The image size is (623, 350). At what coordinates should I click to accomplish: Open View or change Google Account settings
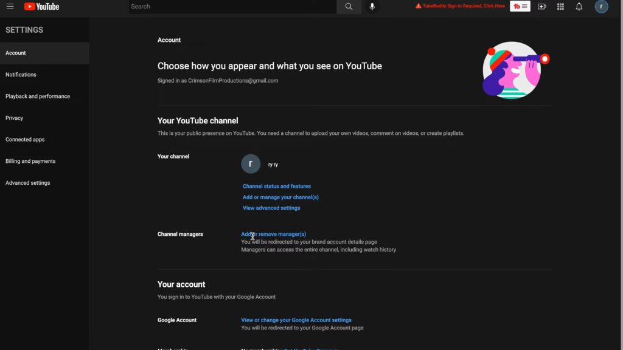[296, 320]
